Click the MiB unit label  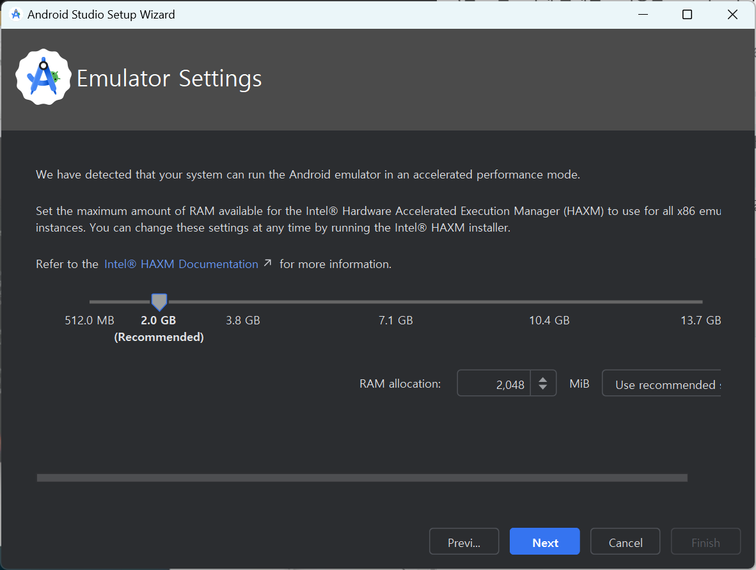click(579, 383)
